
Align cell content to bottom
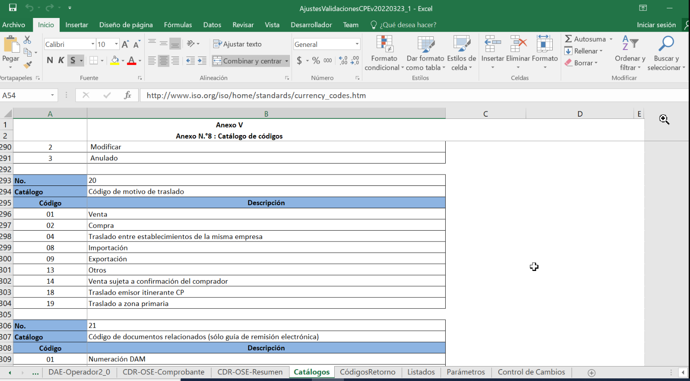tap(175, 43)
